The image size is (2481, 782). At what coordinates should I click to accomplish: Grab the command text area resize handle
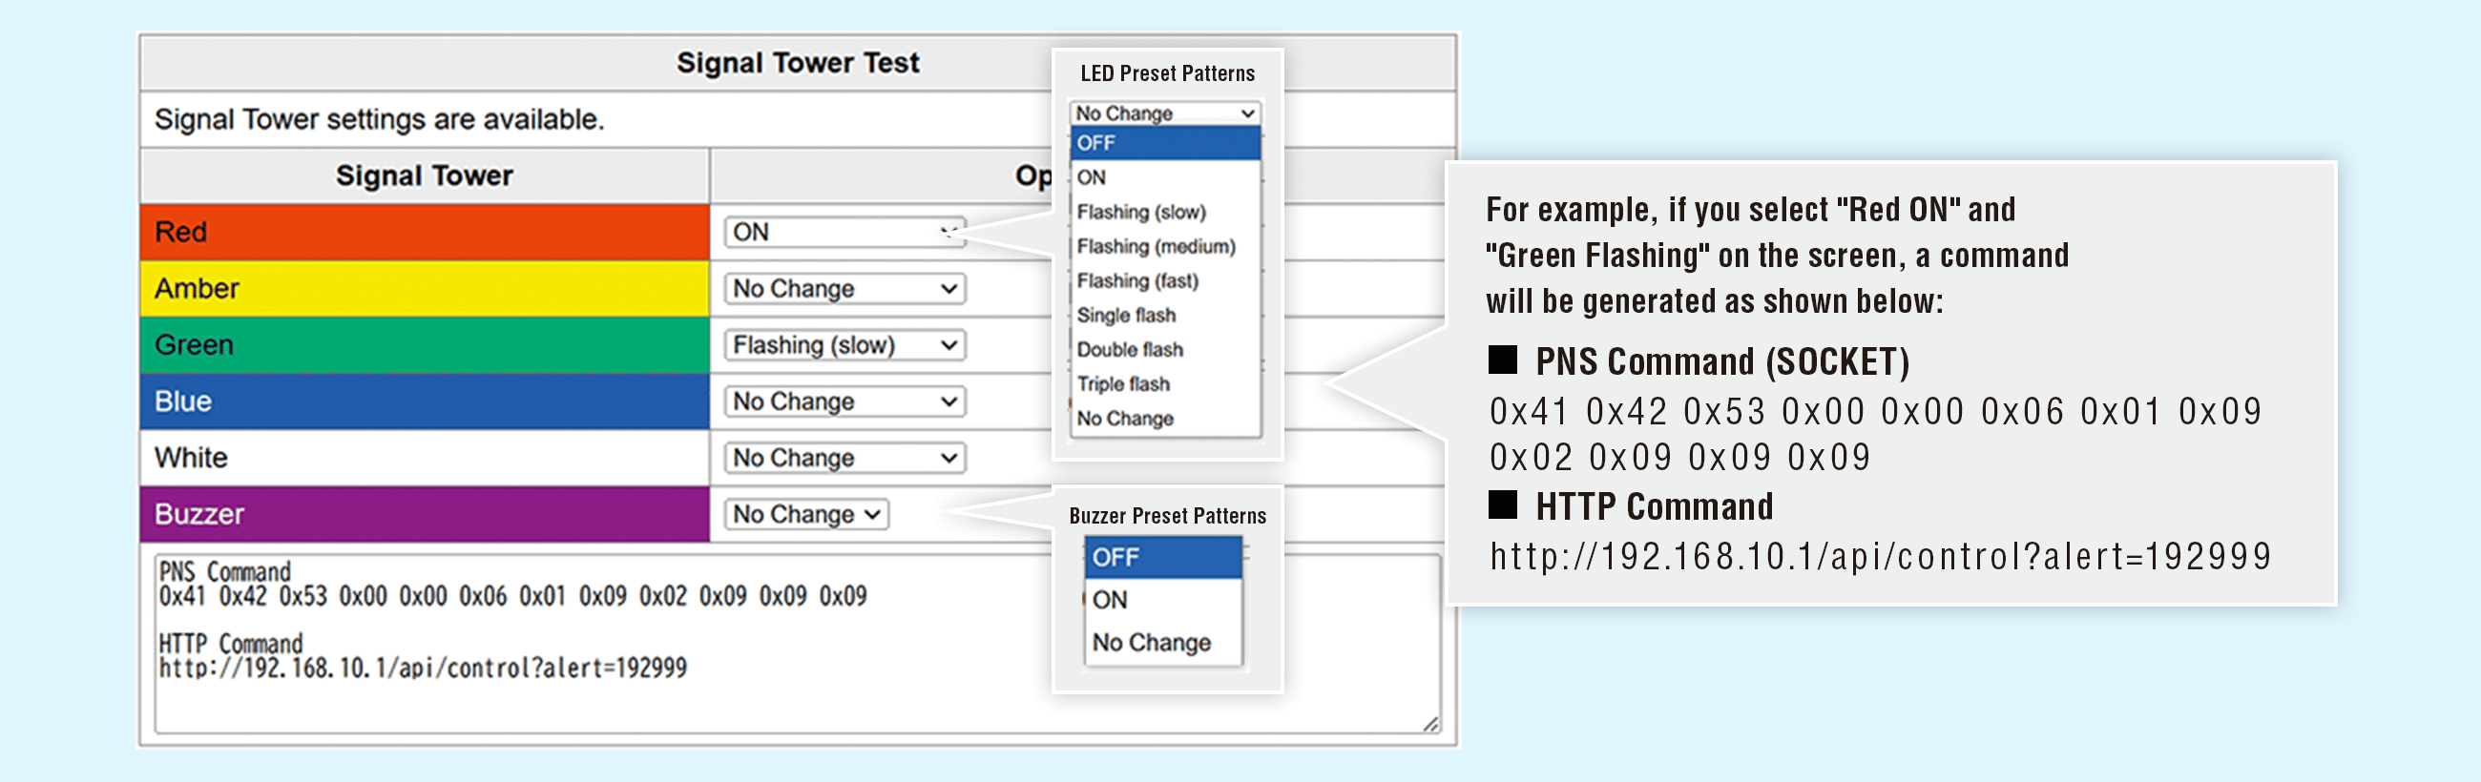[x=1430, y=724]
